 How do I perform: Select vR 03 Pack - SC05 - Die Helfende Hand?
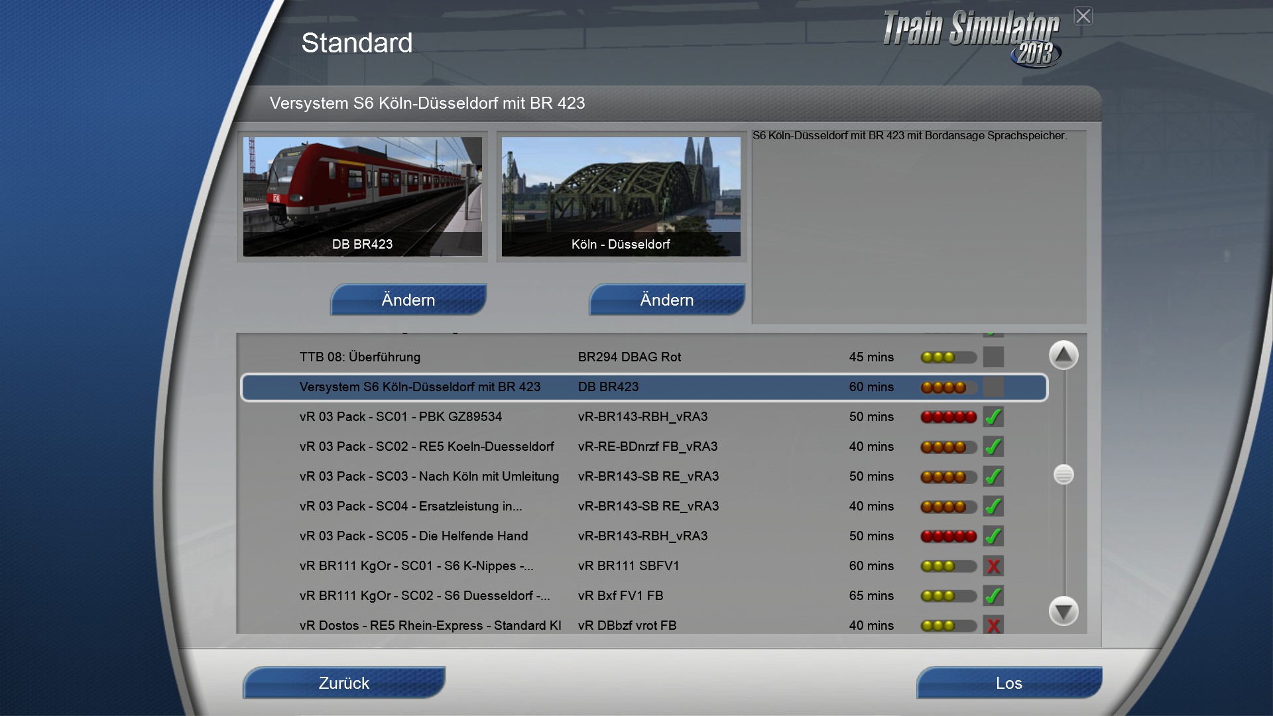point(644,536)
